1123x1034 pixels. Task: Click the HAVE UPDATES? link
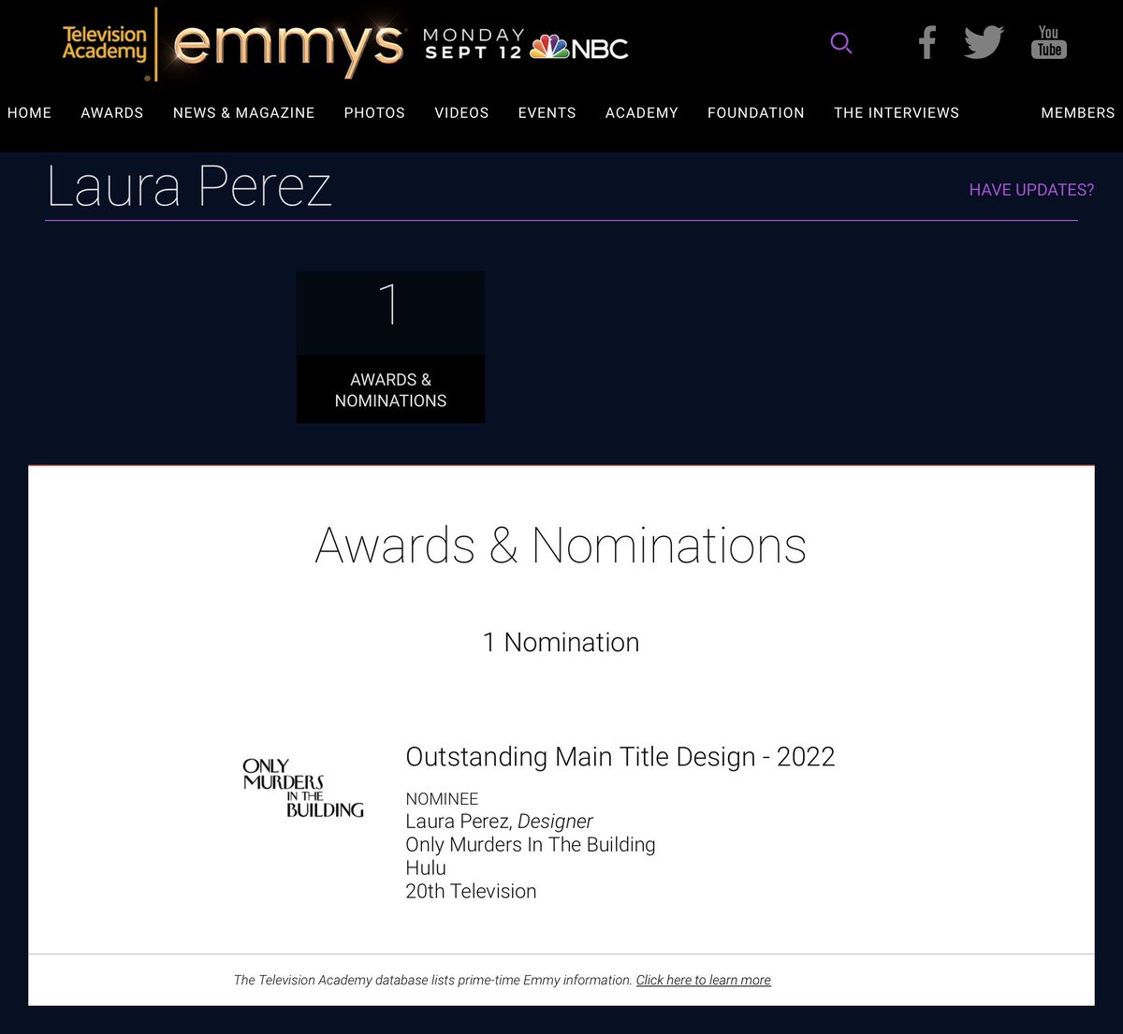click(1031, 190)
